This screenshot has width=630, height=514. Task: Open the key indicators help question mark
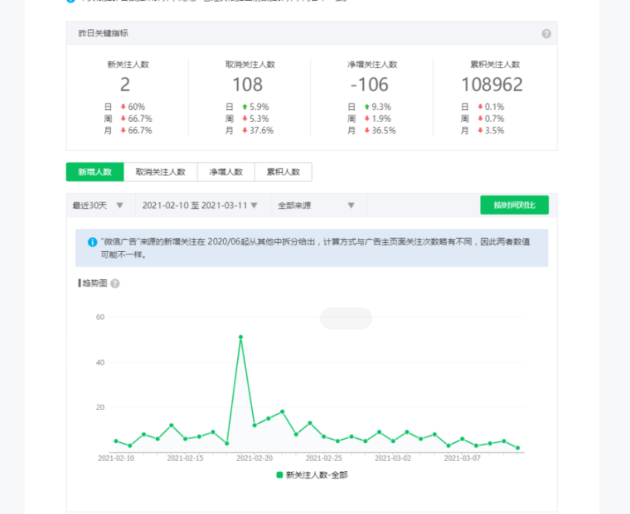tap(546, 34)
